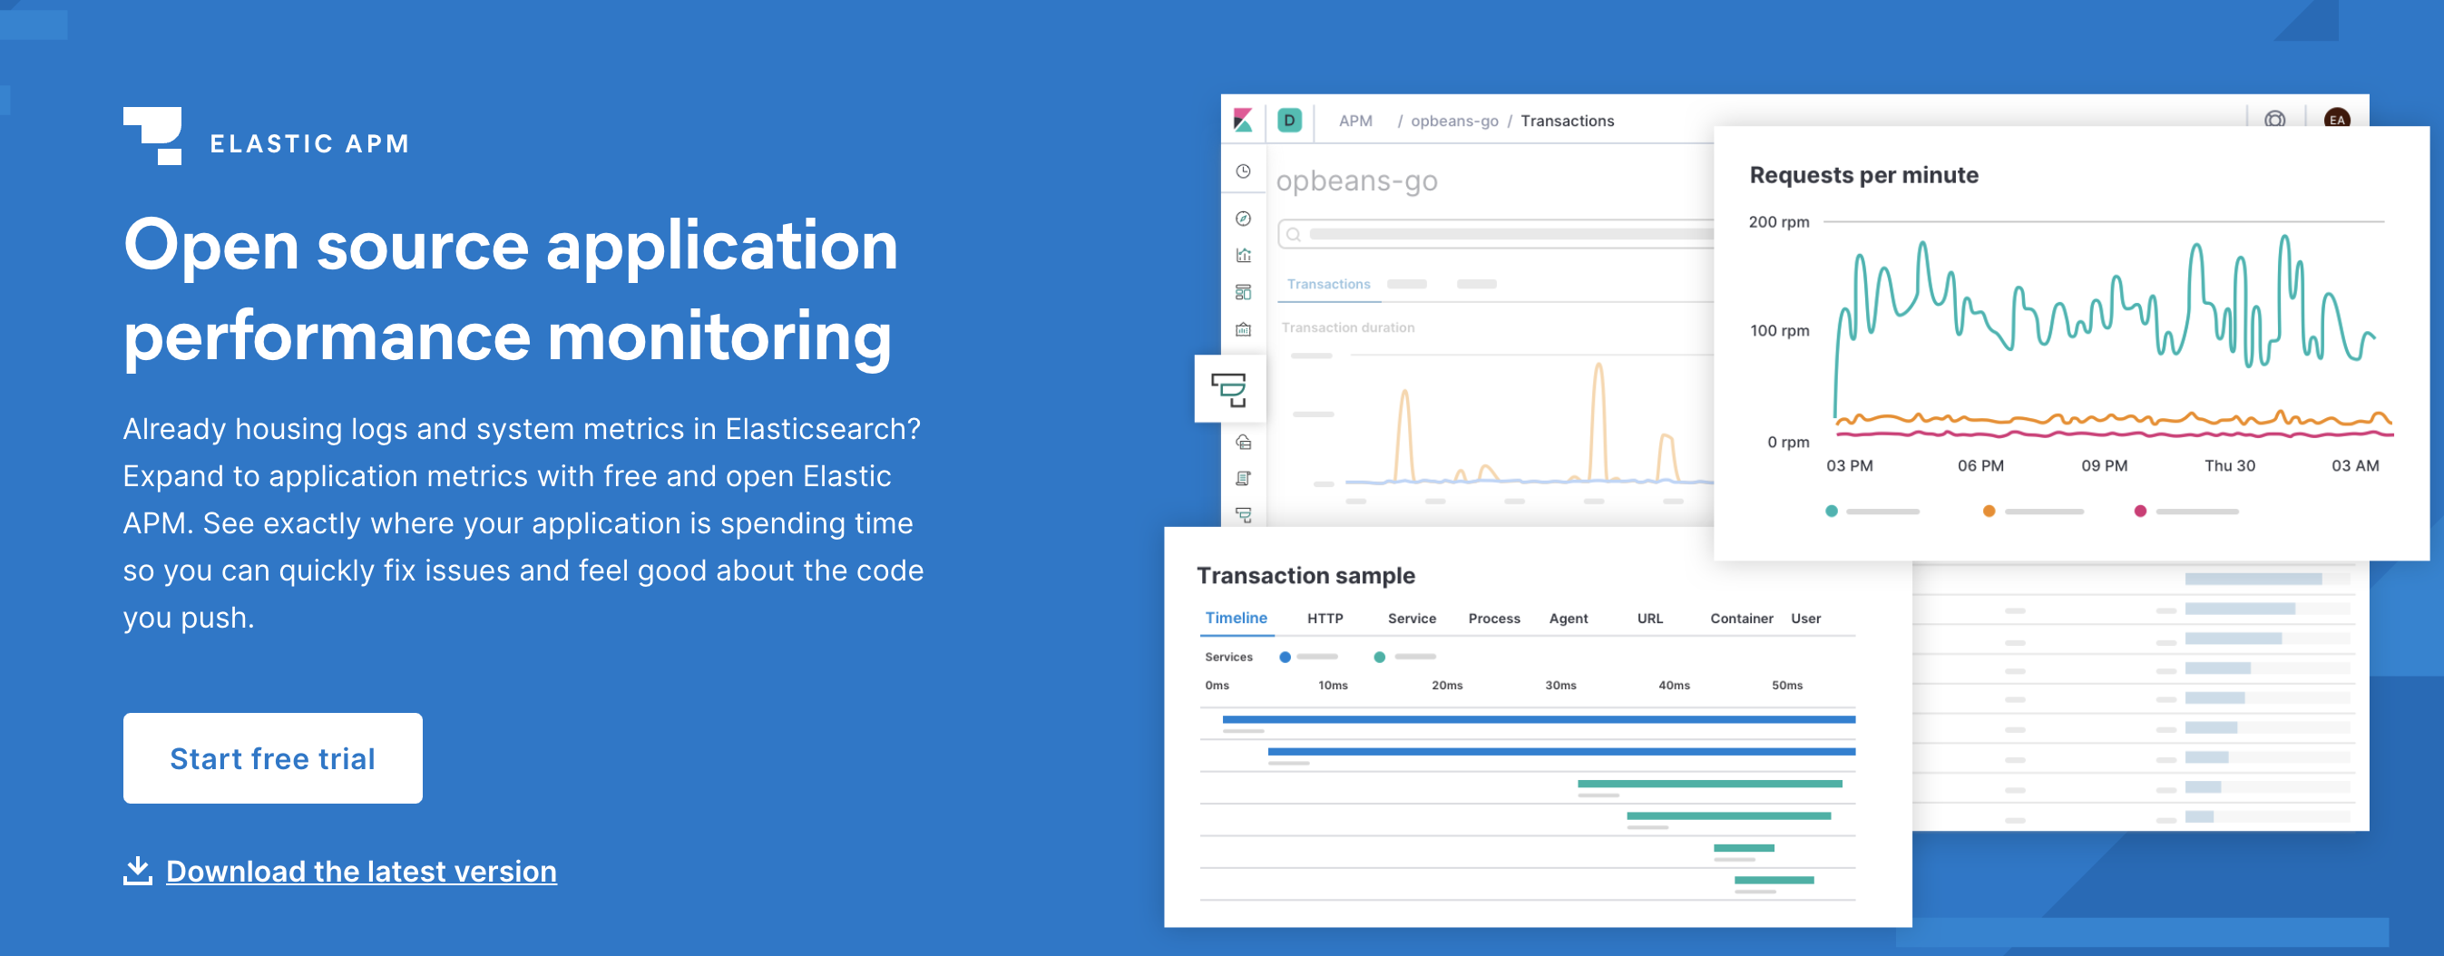Click the 10ms timeline tick label
This screenshot has width=2444, height=956.
coord(1333,686)
